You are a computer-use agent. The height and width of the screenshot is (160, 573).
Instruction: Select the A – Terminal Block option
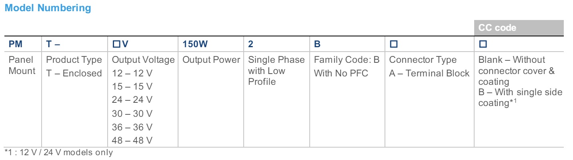click(429, 74)
